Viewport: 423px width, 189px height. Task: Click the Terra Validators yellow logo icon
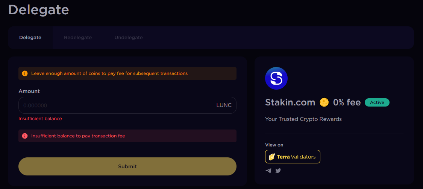[x=272, y=157]
